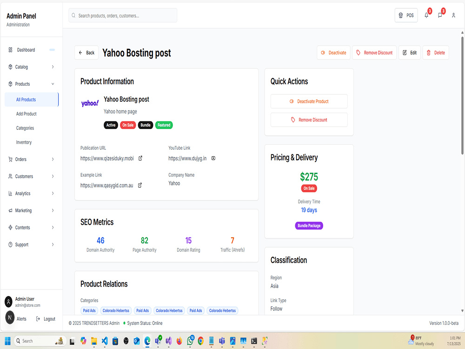The image size is (465, 349).
Task: Select All Products in the sidebar
Action: pos(32,100)
